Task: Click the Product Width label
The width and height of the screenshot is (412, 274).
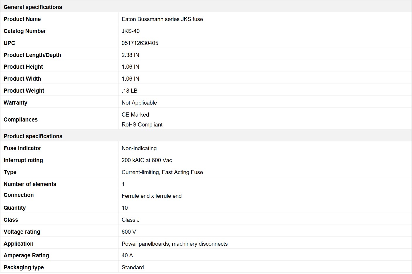Action: coord(22,79)
